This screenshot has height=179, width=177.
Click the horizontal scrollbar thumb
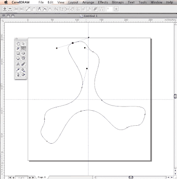[x=131, y=178]
